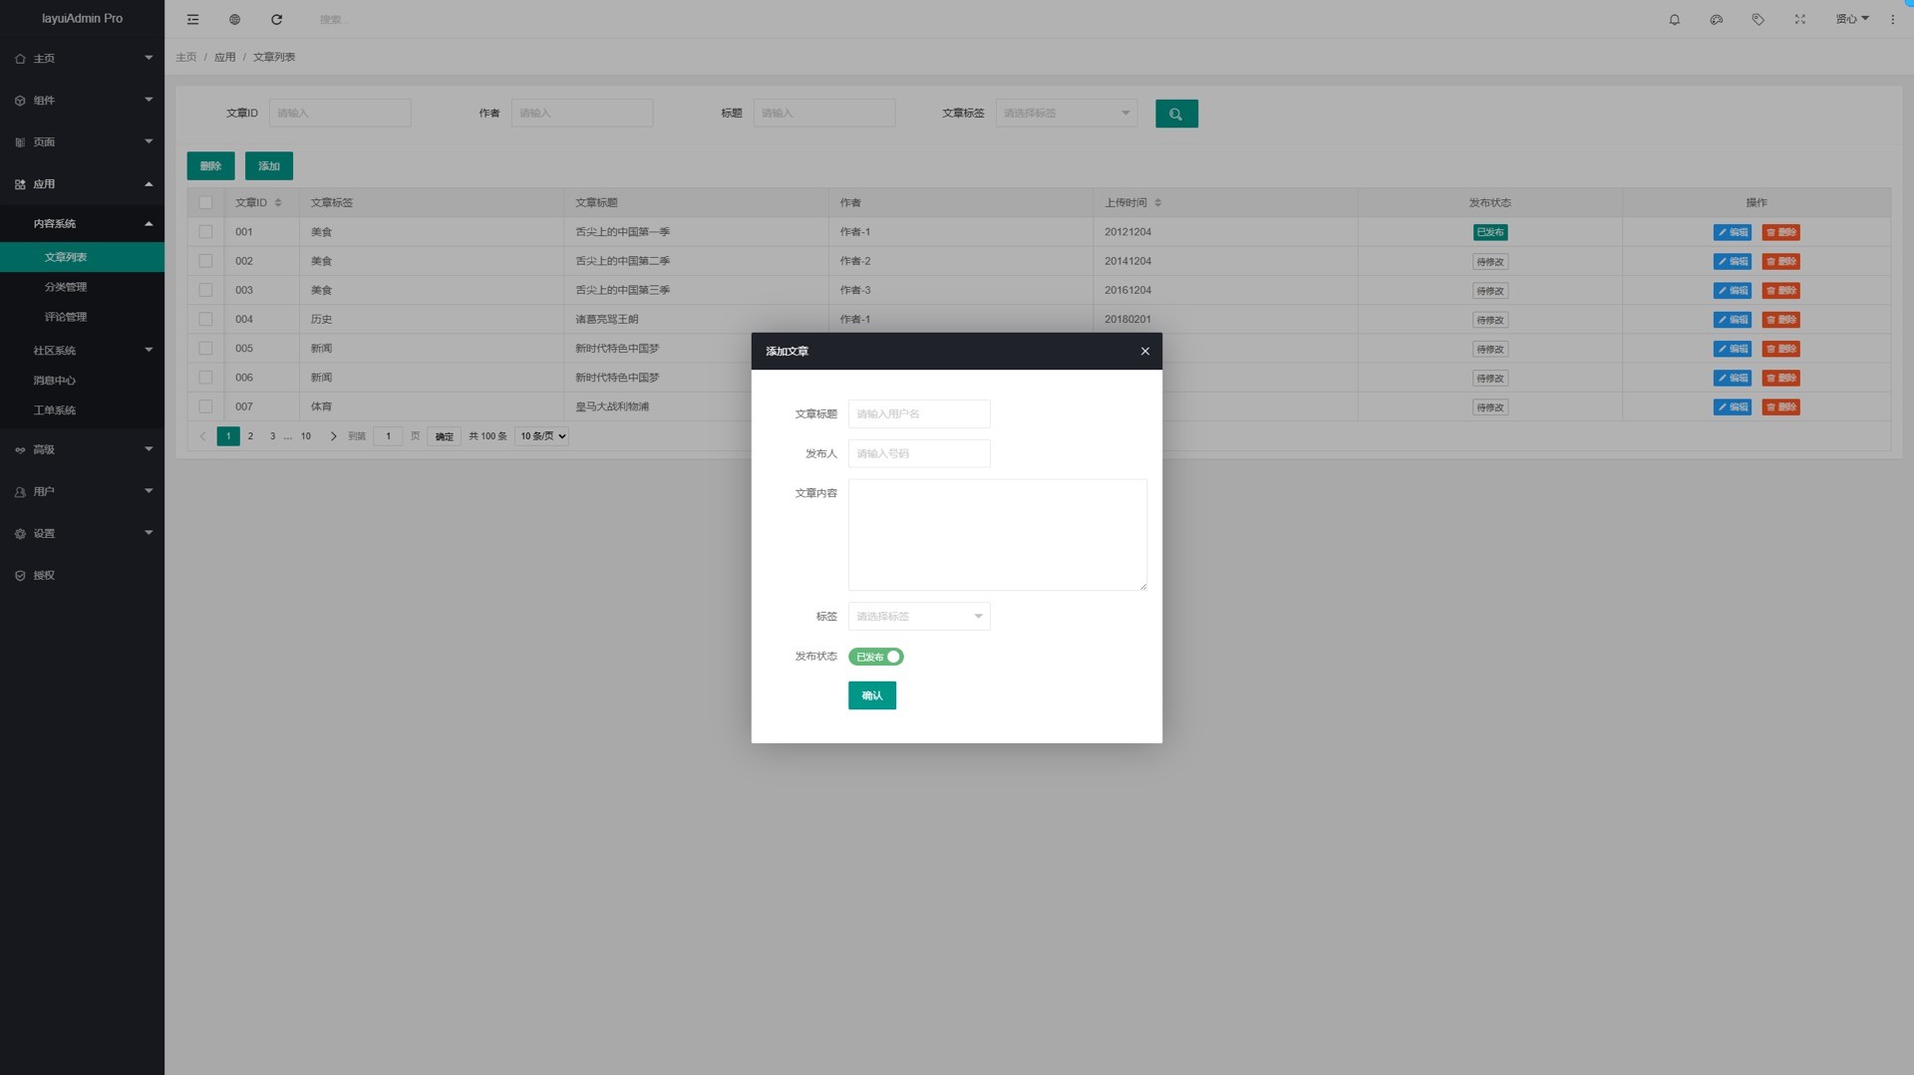Viewport: 1914px width, 1075px height.
Task: Open the 10条/页 page-size dropdown
Action: (541, 435)
